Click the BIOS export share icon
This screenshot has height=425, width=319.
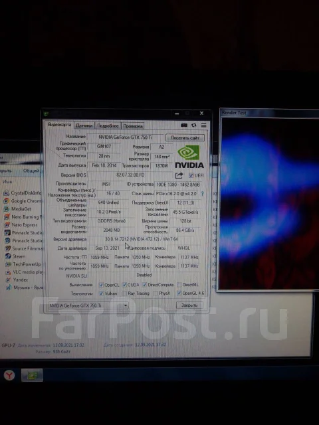[x=179, y=175]
